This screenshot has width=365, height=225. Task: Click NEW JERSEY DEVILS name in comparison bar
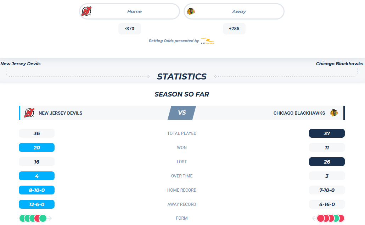(x=61, y=113)
